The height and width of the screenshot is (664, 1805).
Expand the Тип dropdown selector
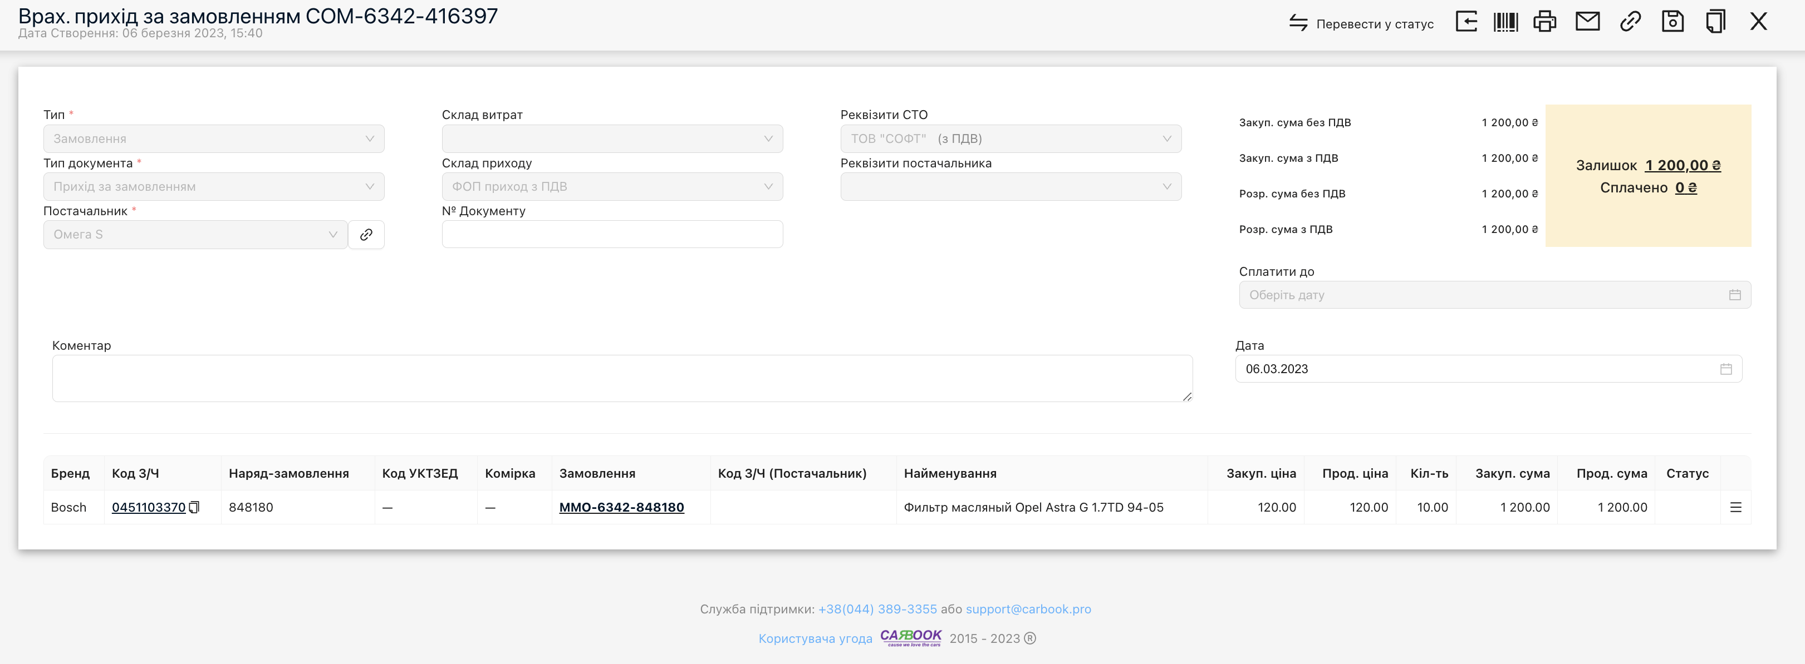[214, 138]
